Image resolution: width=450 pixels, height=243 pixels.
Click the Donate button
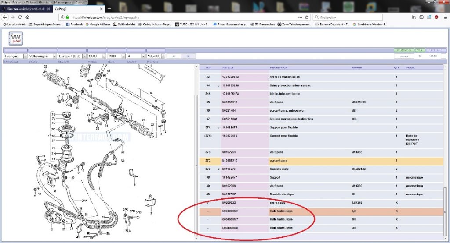[x=404, y=56]
